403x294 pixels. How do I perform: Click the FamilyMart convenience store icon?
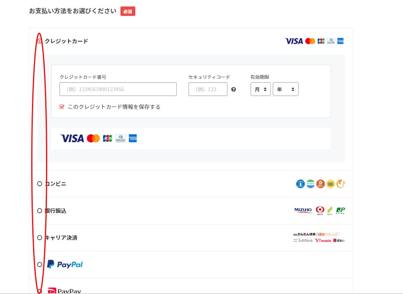point(310,184)
